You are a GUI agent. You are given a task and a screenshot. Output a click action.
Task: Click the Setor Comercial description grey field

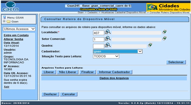(x=137, y=39)
